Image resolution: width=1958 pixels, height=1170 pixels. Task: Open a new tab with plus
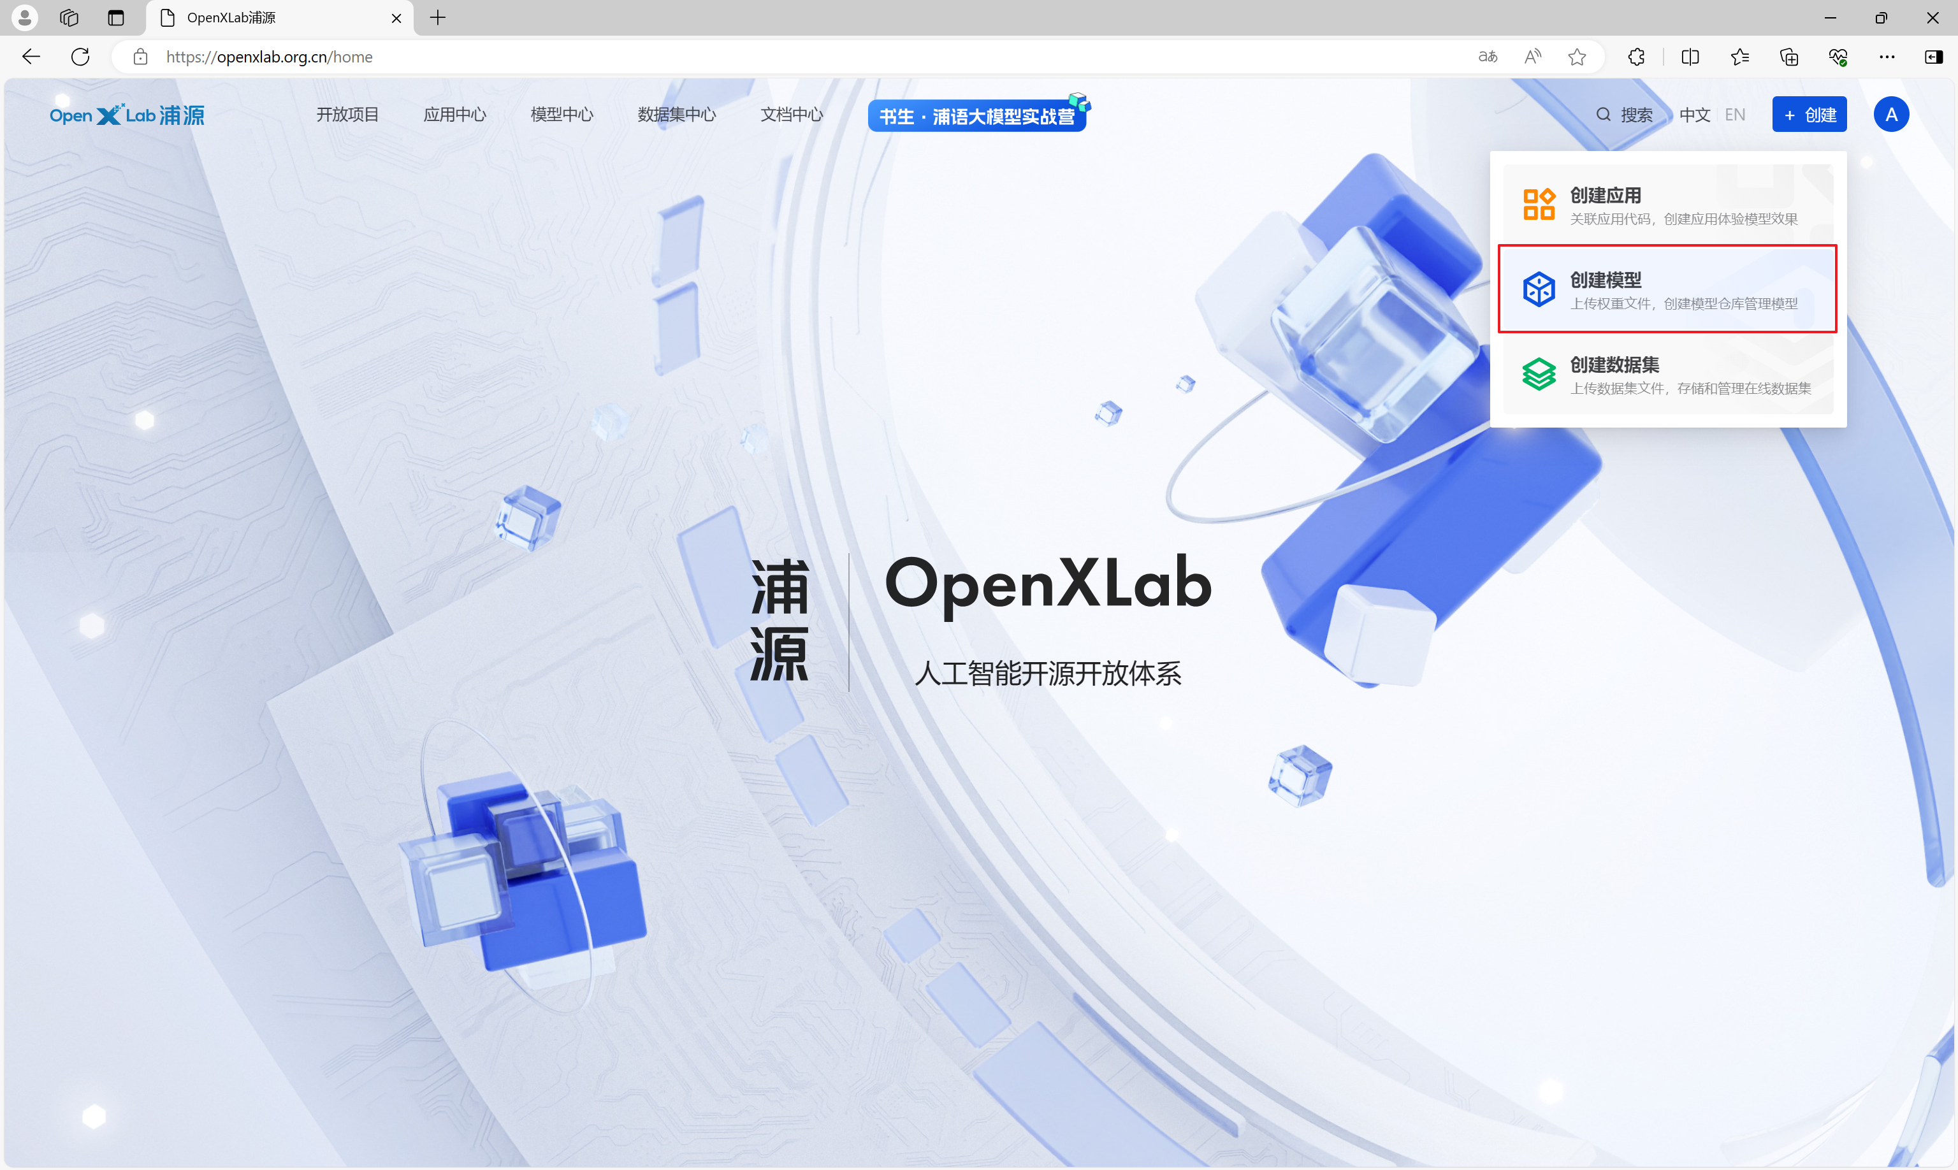438,17
